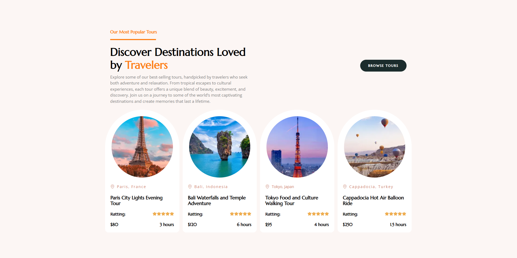
Task: Select the hot air balloons circular photo
Action: 374,147
